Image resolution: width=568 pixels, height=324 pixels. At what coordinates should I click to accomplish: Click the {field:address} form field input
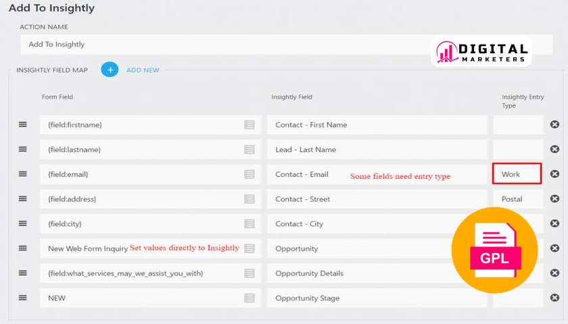click(x=150, y=199)
